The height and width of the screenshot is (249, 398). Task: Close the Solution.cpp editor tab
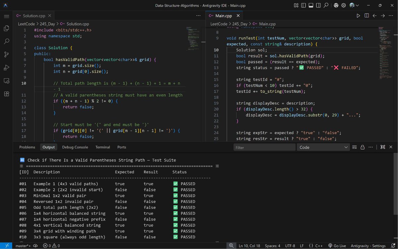click(x=50, y=16)
